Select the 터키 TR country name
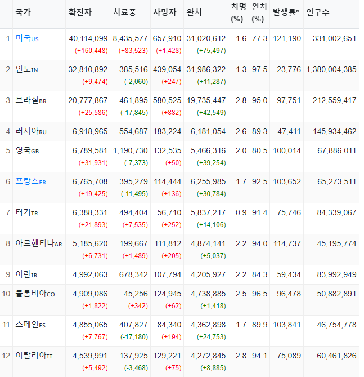Screen dimensions: 364x377 pyautogui.click(x=26, y=212)
